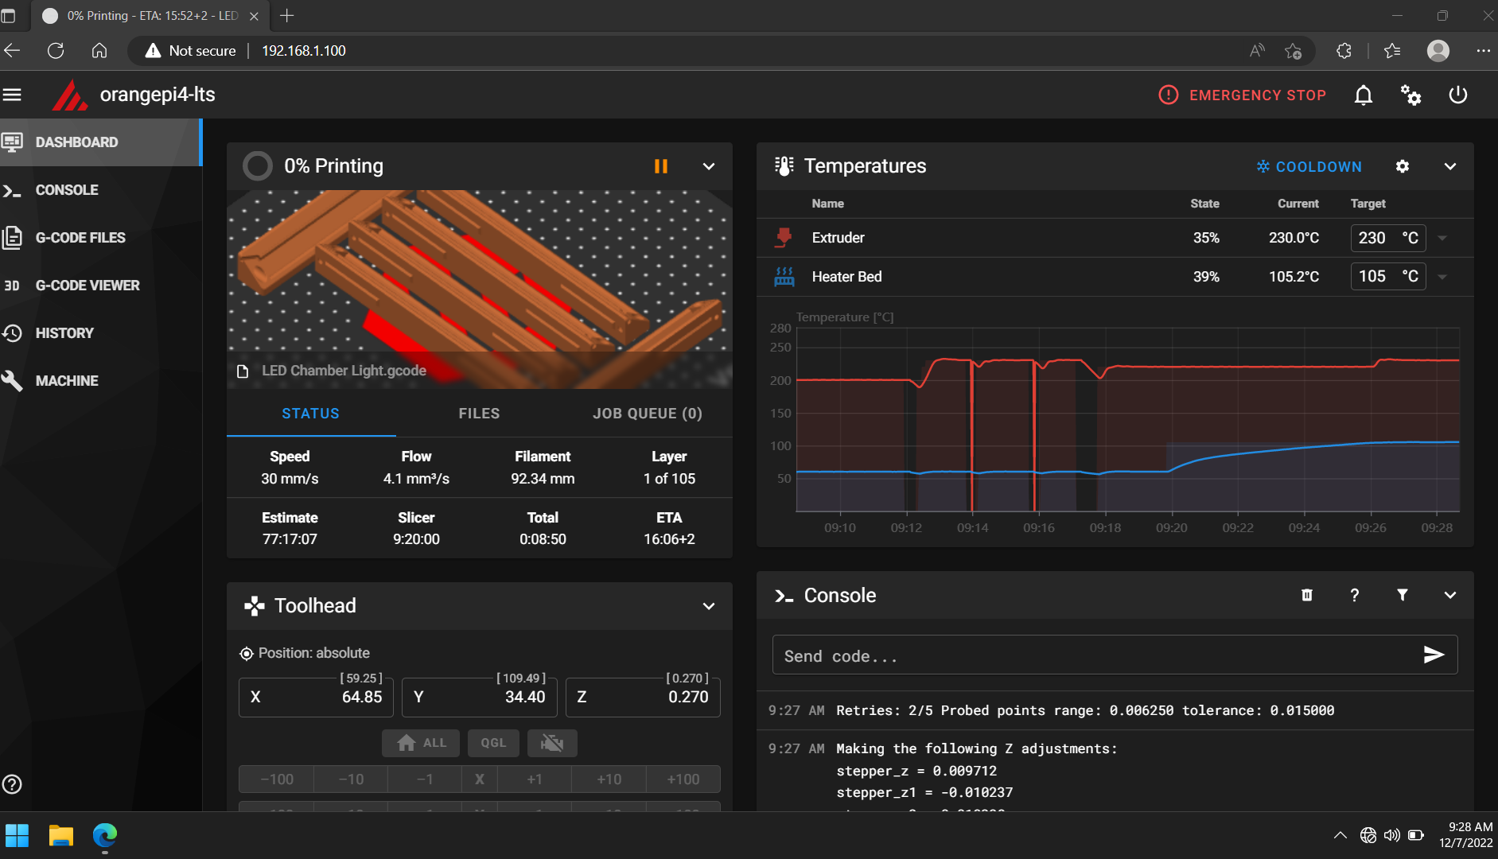Image resolution: width=1498 pixels, height=859 pixels.
Task: Move X axis by +10
Action: (609, 779)
